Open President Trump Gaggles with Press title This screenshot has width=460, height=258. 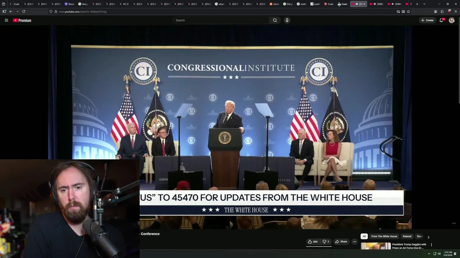(x=409, y=246)
